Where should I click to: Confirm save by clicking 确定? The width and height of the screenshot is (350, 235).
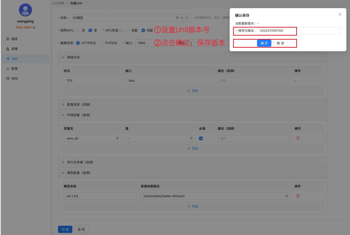(x=264, y=43)
